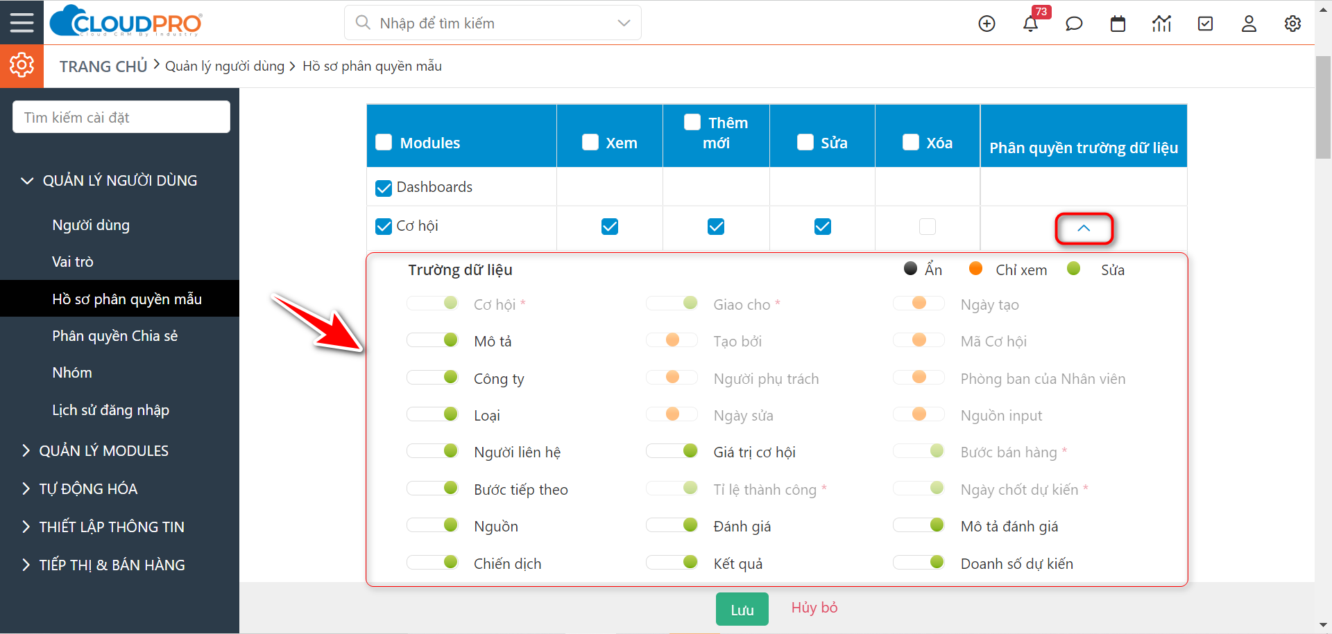Open Phân quyền Chia sẻ menu item
This screenshot has width=1332, height=634.
tap(115, 336)
